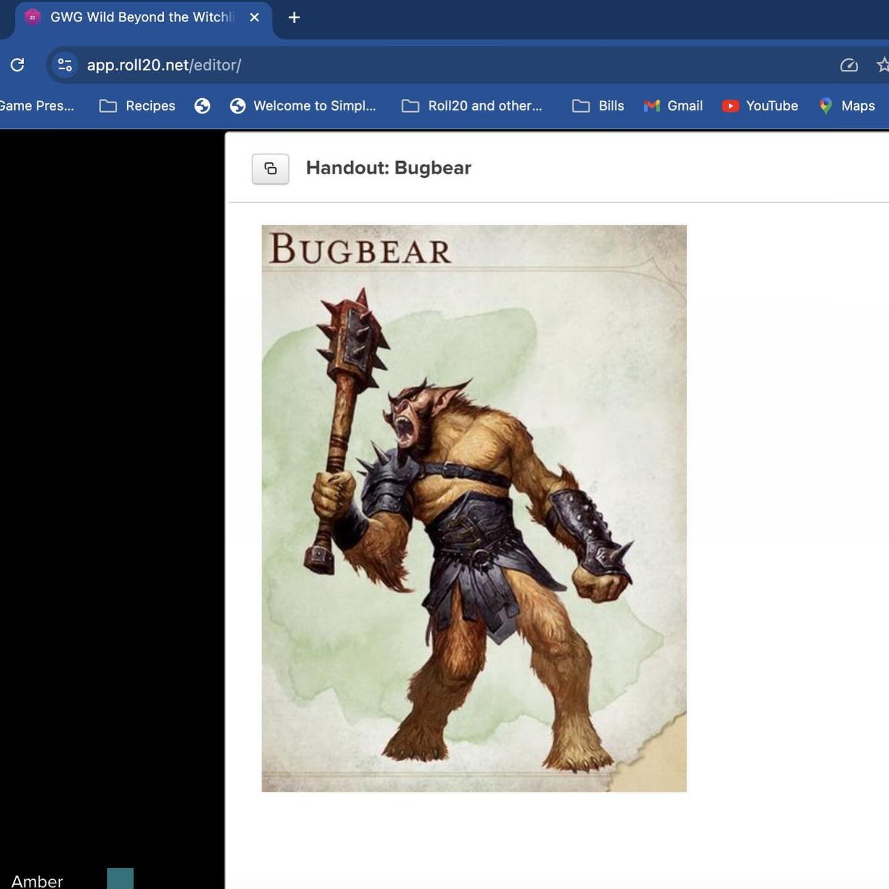Reload the page with the refresh icon
The width and height of the screenshot is (889, 889).
[17, 65]
